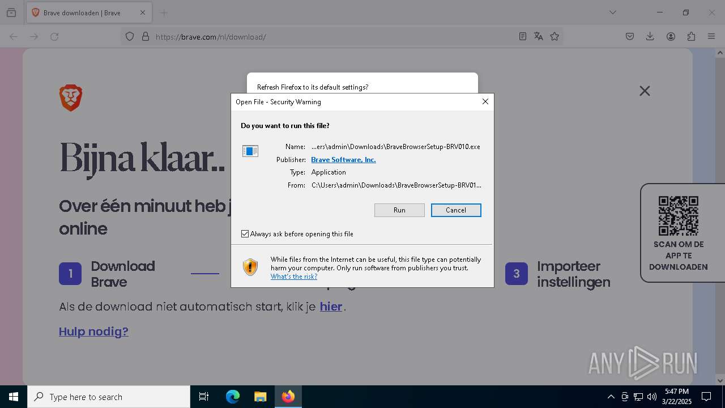Screen dimensions: 725x408
Task: Click the QR code image
Action: point(679,216)
